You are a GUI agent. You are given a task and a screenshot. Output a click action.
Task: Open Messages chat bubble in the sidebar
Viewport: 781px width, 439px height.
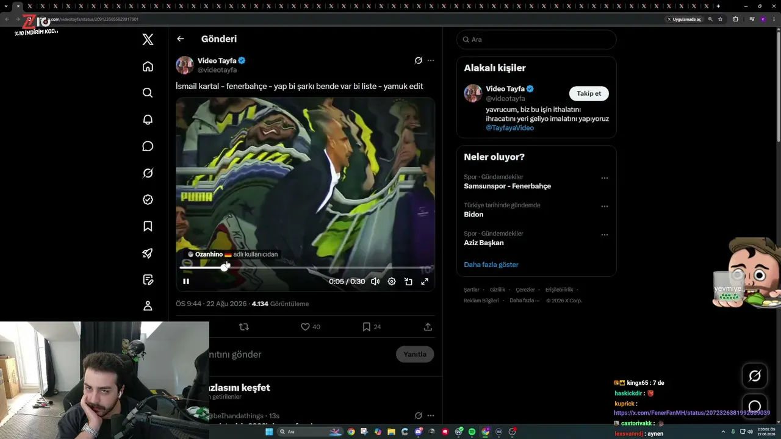tap(148, 146)
